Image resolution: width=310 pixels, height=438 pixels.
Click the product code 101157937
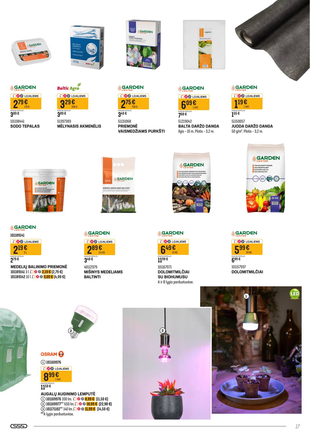(x=239, y=267)
